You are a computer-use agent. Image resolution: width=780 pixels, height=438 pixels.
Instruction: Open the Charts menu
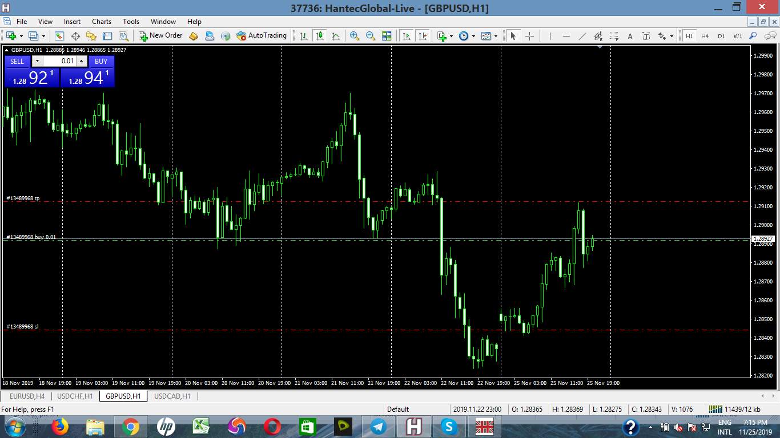click(102, 22)
